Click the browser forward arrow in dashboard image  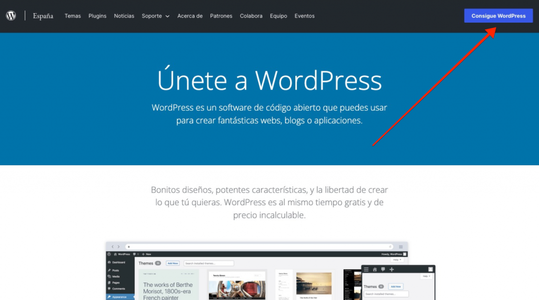pos(118,247)
